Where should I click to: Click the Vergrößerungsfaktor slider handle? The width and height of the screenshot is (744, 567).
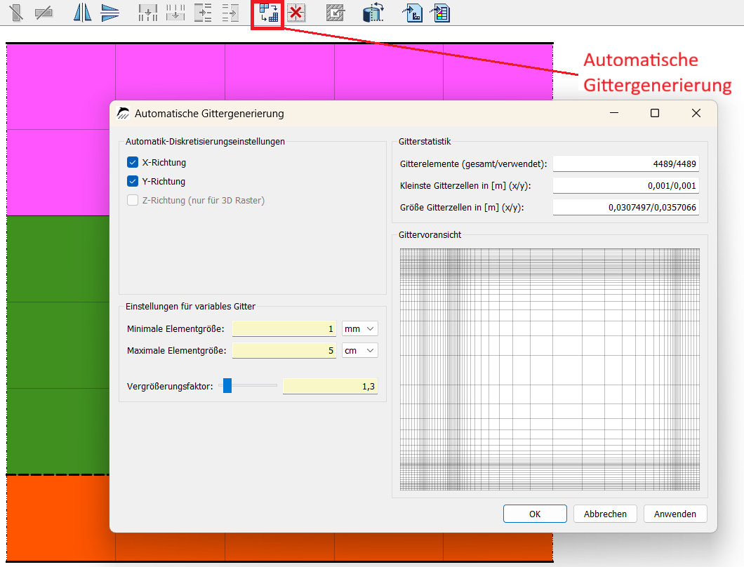227,386
